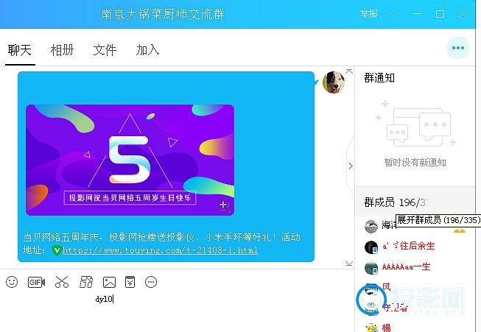Click the send-picture image icon
This screenshot has width=481, height=332.
pyautogui.click(x=109, y=282)
